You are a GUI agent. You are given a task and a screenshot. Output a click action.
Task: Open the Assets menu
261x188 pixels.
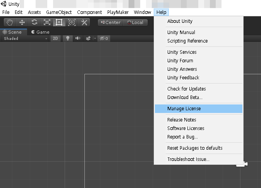[34, 12]
